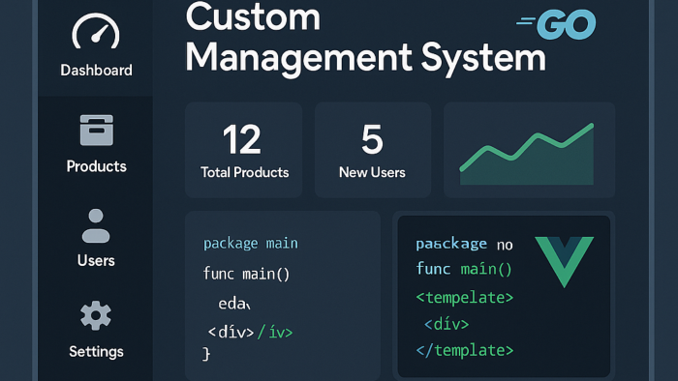This screenshot has height=381, width=678.
Task: Open the New Users stat card
Action: point(373,150)
